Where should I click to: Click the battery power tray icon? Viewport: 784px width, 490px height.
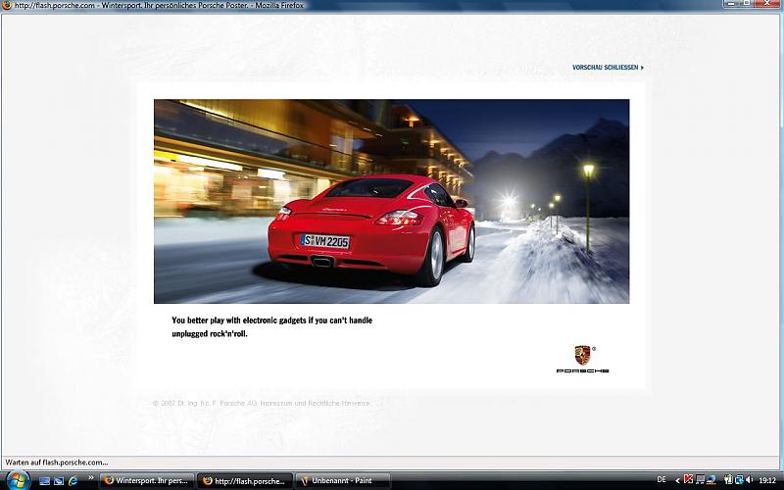[x=728, y=480]
